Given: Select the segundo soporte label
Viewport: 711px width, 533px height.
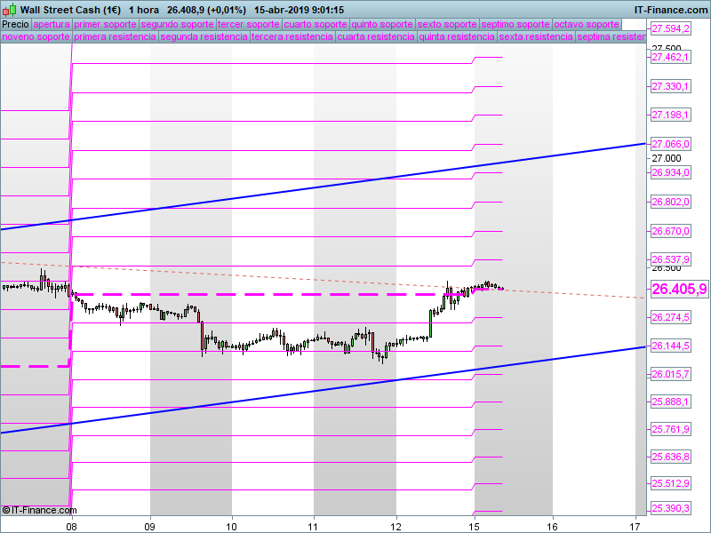Looking at the screenshot, I should (x=177, y=25).
